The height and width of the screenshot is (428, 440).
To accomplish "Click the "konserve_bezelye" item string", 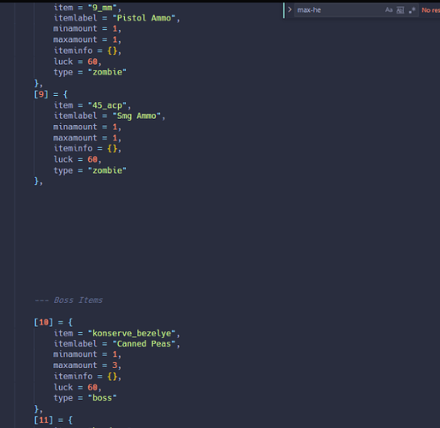I will pyautogui.click(x=132, y=333).
